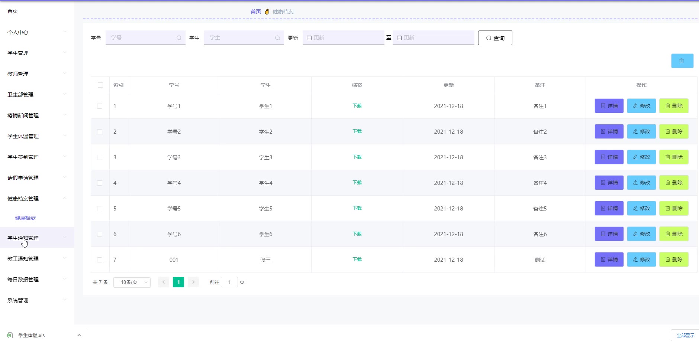Select the checkbox for row 张三
Image resolution: width=699 pixels, height=343 pixels.
pos(100,260)
